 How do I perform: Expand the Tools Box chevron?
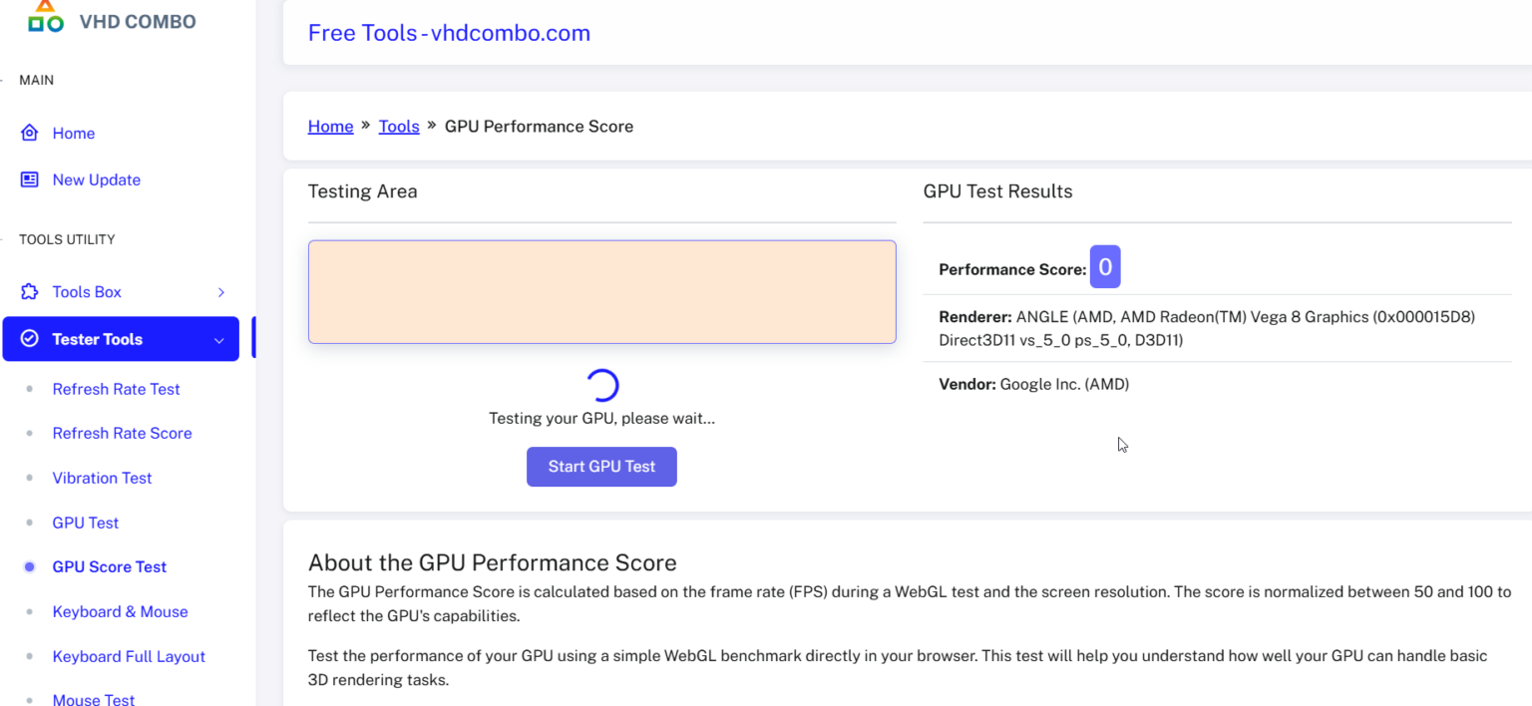(220, 291)
